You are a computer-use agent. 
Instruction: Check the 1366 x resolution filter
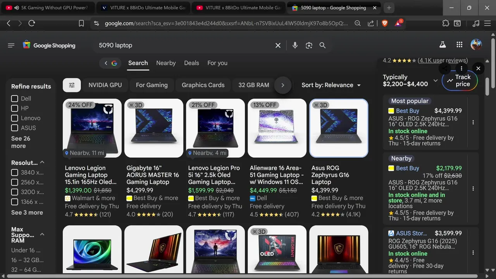click(x=14, y=201)
